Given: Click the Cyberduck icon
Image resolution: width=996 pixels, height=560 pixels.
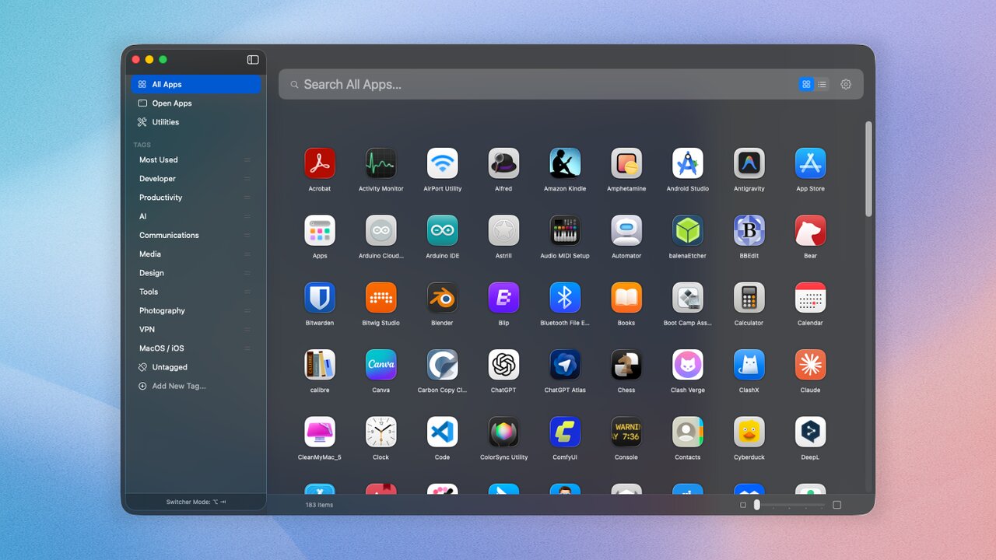Looking at the screenshot, I should pos(749,432).
